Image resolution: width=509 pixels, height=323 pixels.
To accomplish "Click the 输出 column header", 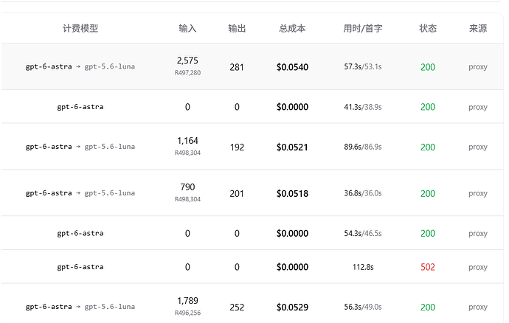I will [x=237, y=29].
